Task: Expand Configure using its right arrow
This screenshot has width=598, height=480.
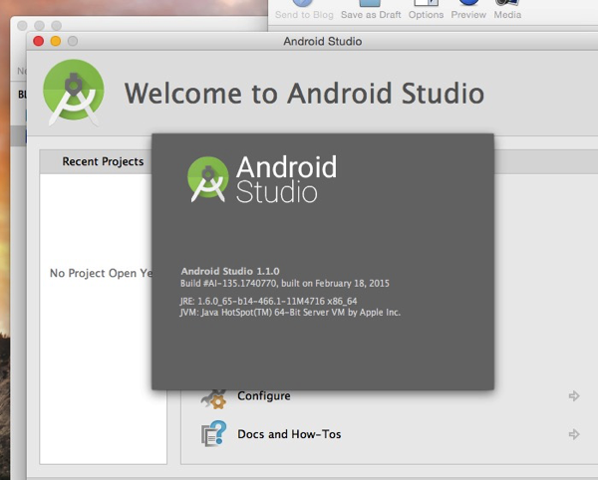Action: (574, 396)
